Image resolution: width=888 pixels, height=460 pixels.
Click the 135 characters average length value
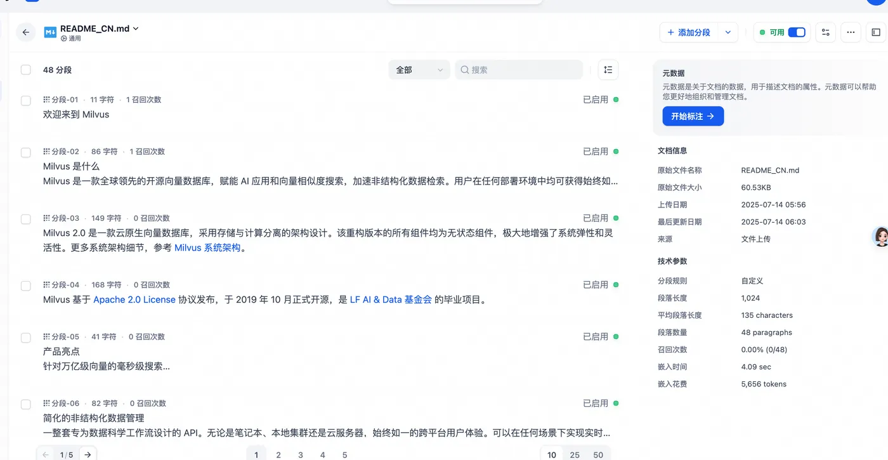click(767, 315)
